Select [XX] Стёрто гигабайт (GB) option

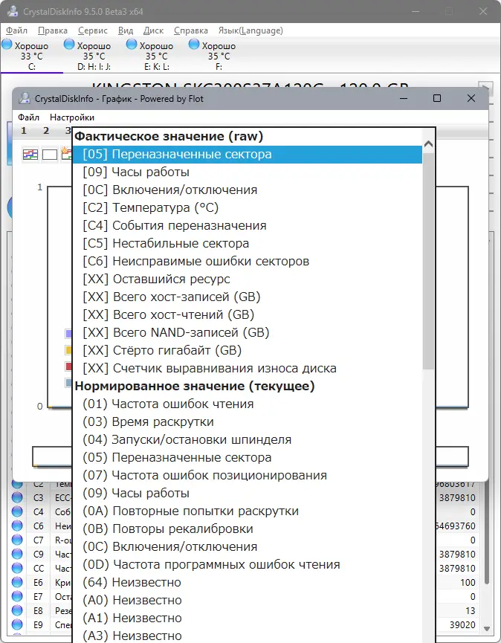(x=248, y=351)
